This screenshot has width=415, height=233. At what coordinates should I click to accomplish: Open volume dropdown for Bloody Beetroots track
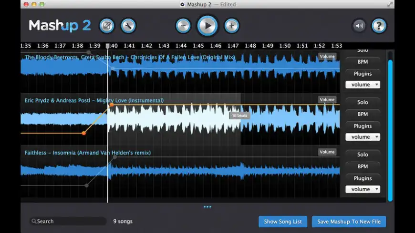(x=363, y=85)
